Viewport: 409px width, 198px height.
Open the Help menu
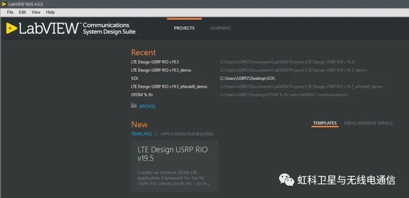(50, 12)
